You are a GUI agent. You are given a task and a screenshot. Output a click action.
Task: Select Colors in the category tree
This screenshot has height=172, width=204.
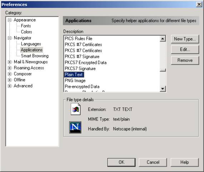tap(26, 32)
